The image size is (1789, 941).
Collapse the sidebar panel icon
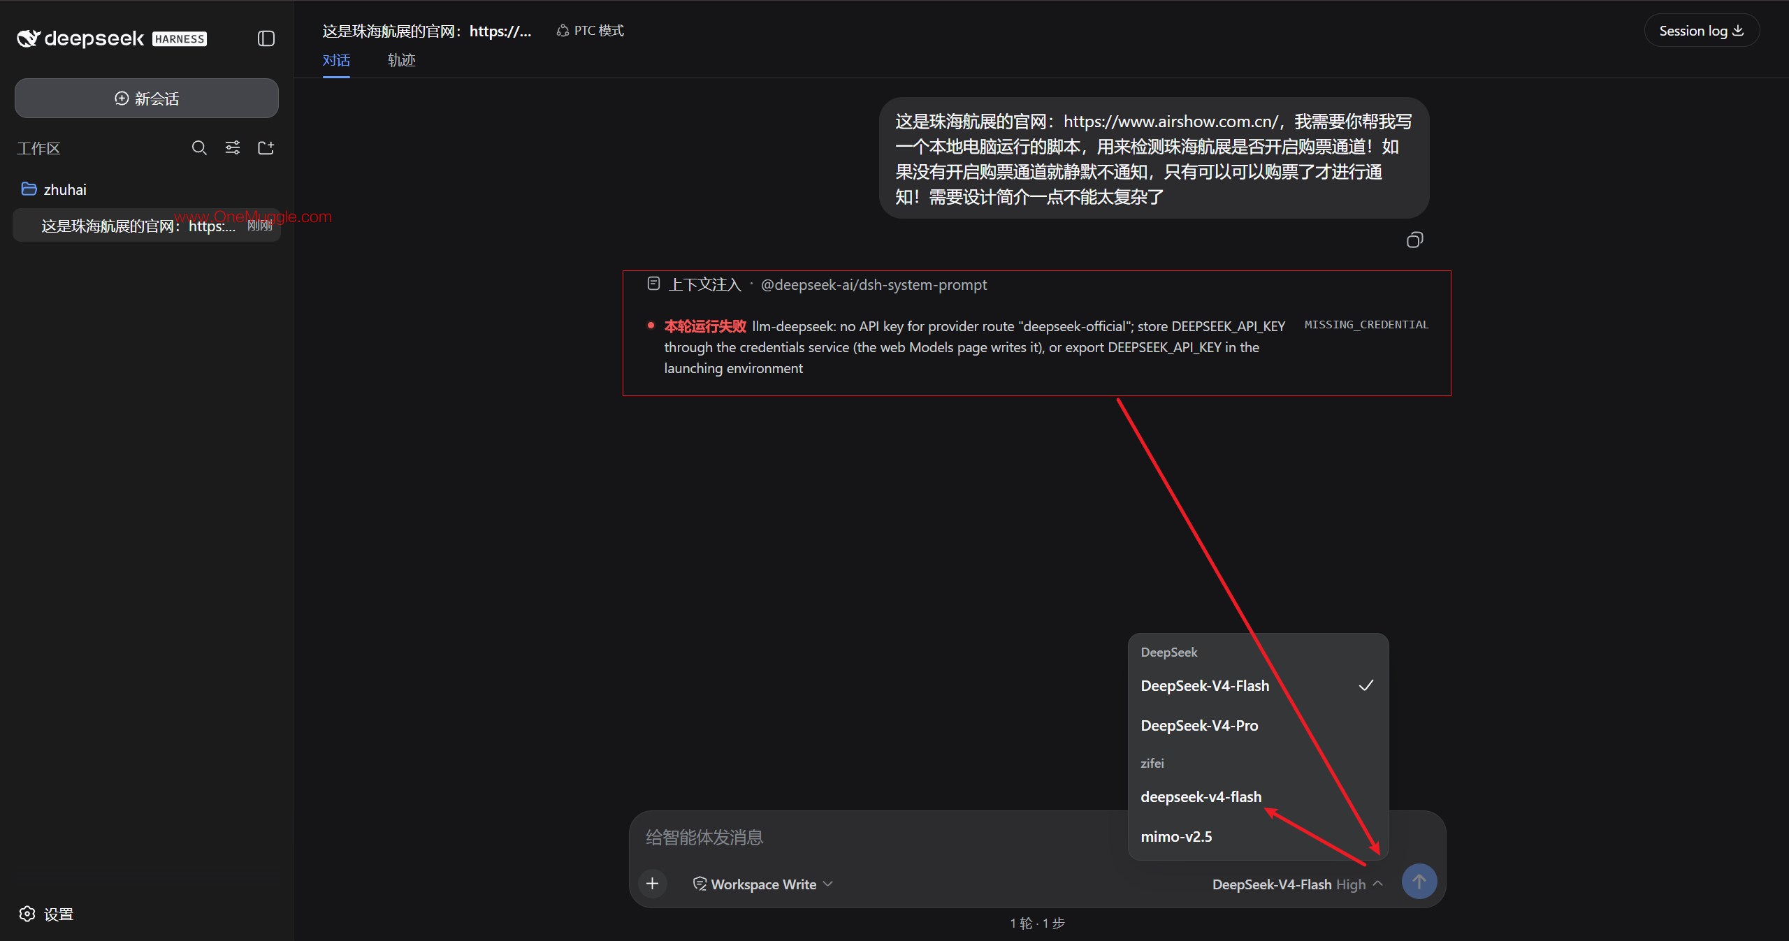(x=266, y=38)
